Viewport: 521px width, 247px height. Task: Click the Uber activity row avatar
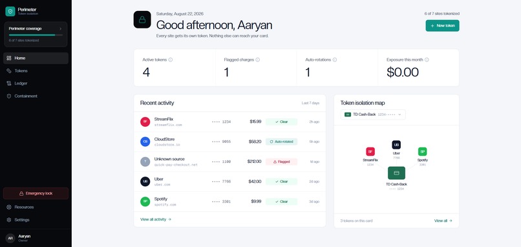click(145, 182)
